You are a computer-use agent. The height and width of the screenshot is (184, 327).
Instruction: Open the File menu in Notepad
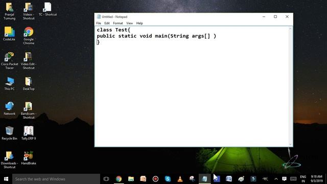click(99, 23)
